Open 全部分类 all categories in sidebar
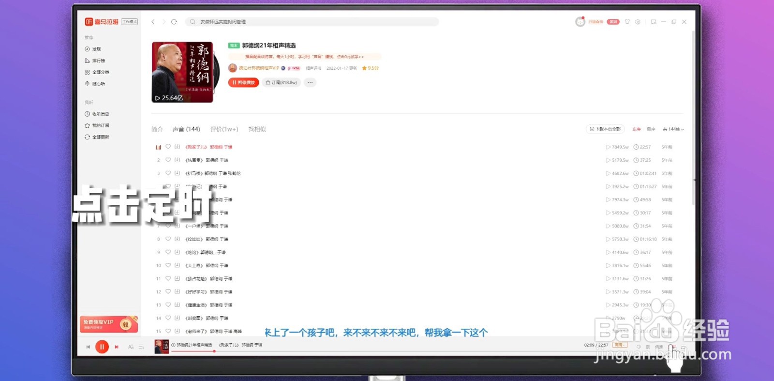774x381 pixels. 97,72
